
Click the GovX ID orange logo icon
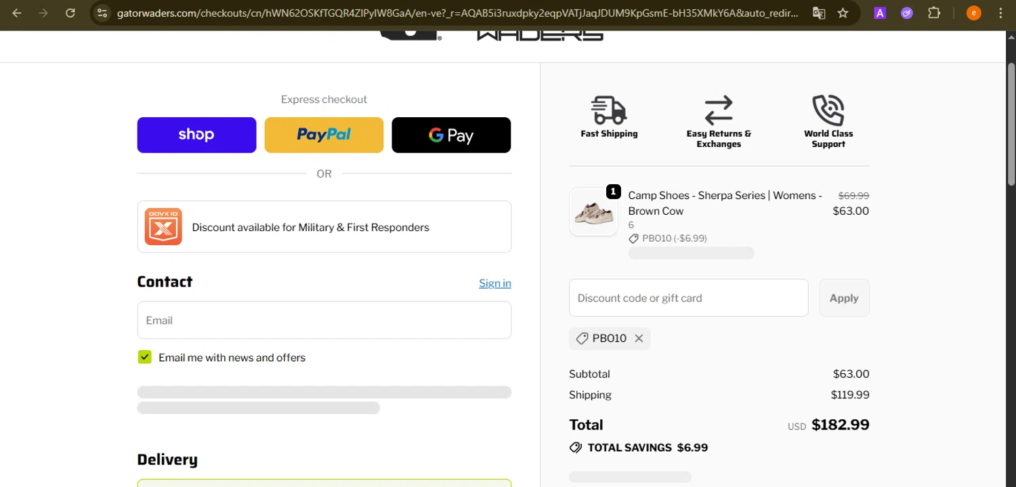pos(163,226)
